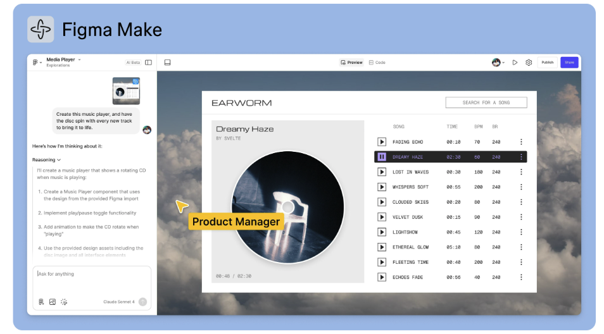
Task: Click the Figma import icon in chat box
Action: [41, 302]
